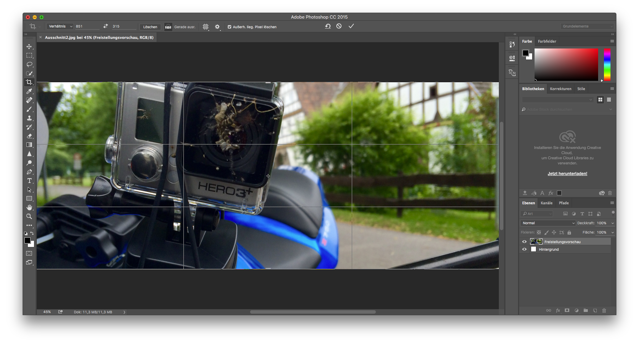Open the Ebenen panel options menu
Image resolution: width=639 pixels, height=346 pixels.
[x=612, y=203]
